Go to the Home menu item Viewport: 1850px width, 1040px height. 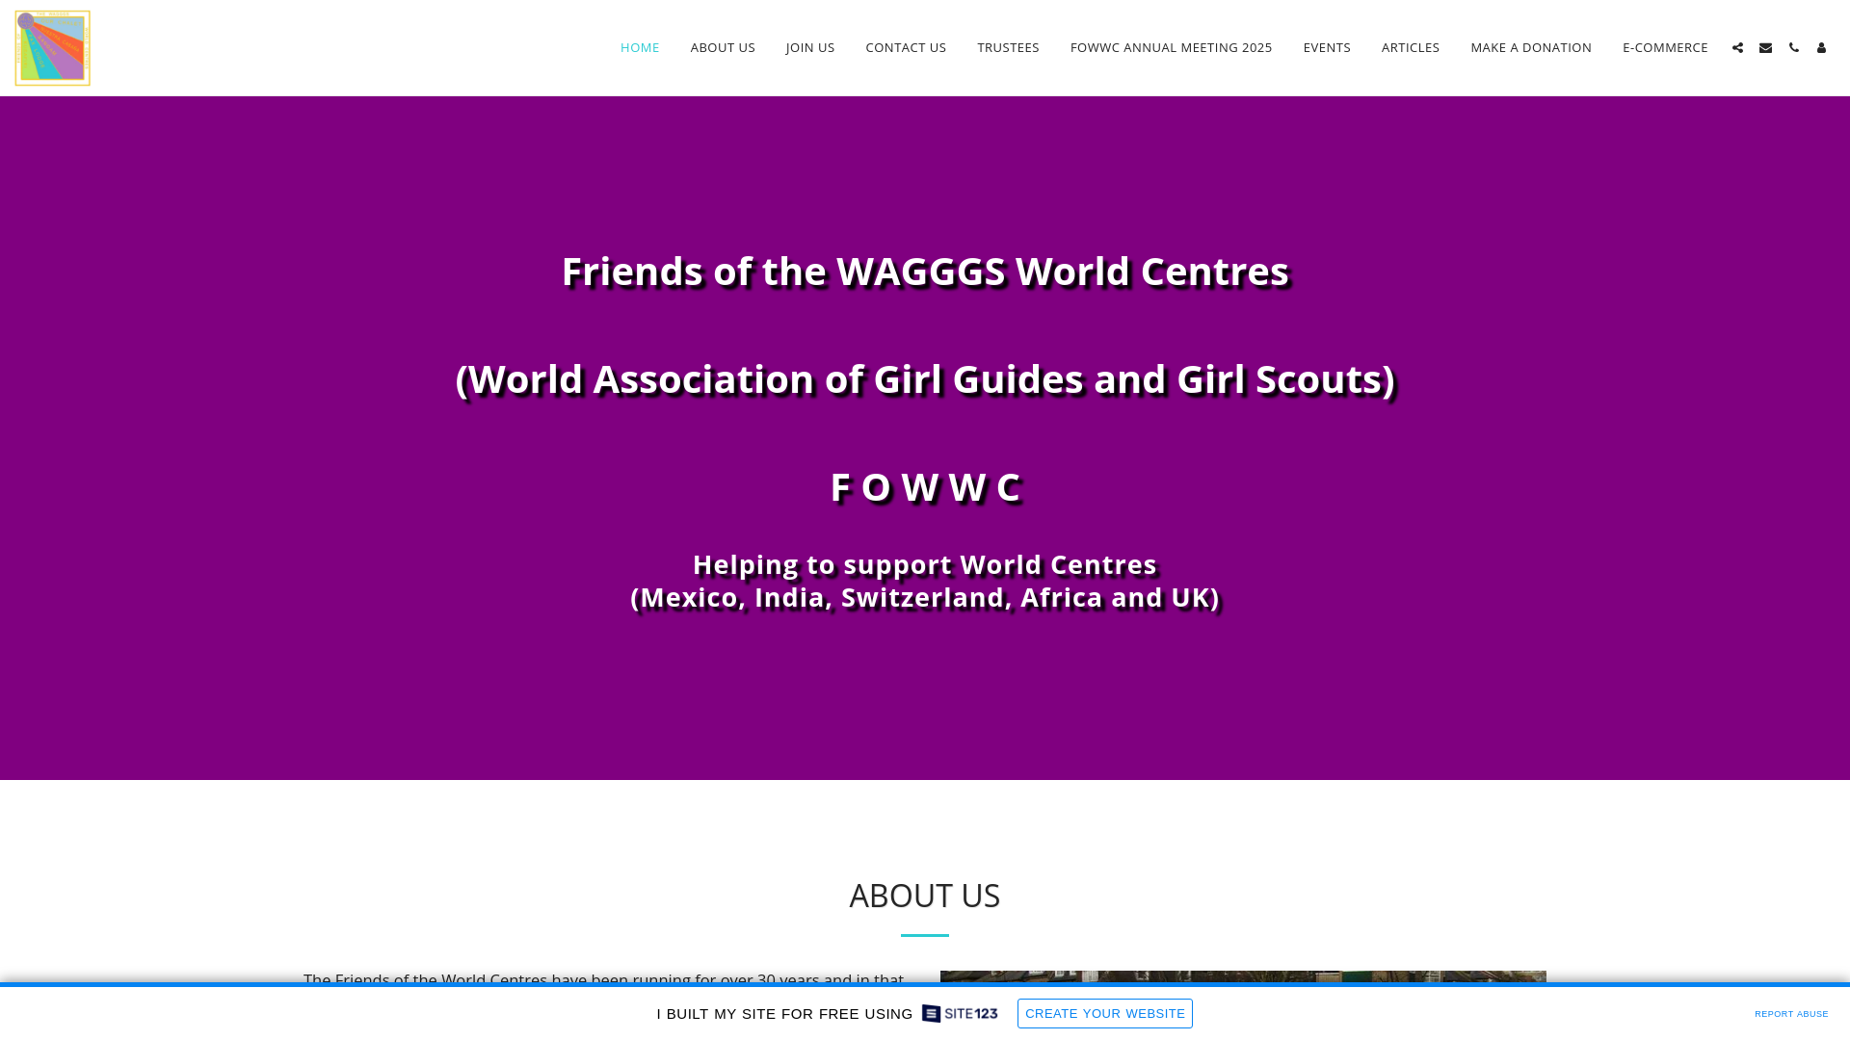640,47
